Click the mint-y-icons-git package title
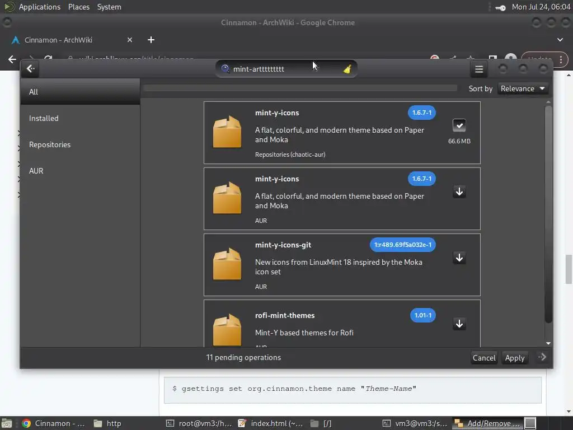 click(283, 245)
